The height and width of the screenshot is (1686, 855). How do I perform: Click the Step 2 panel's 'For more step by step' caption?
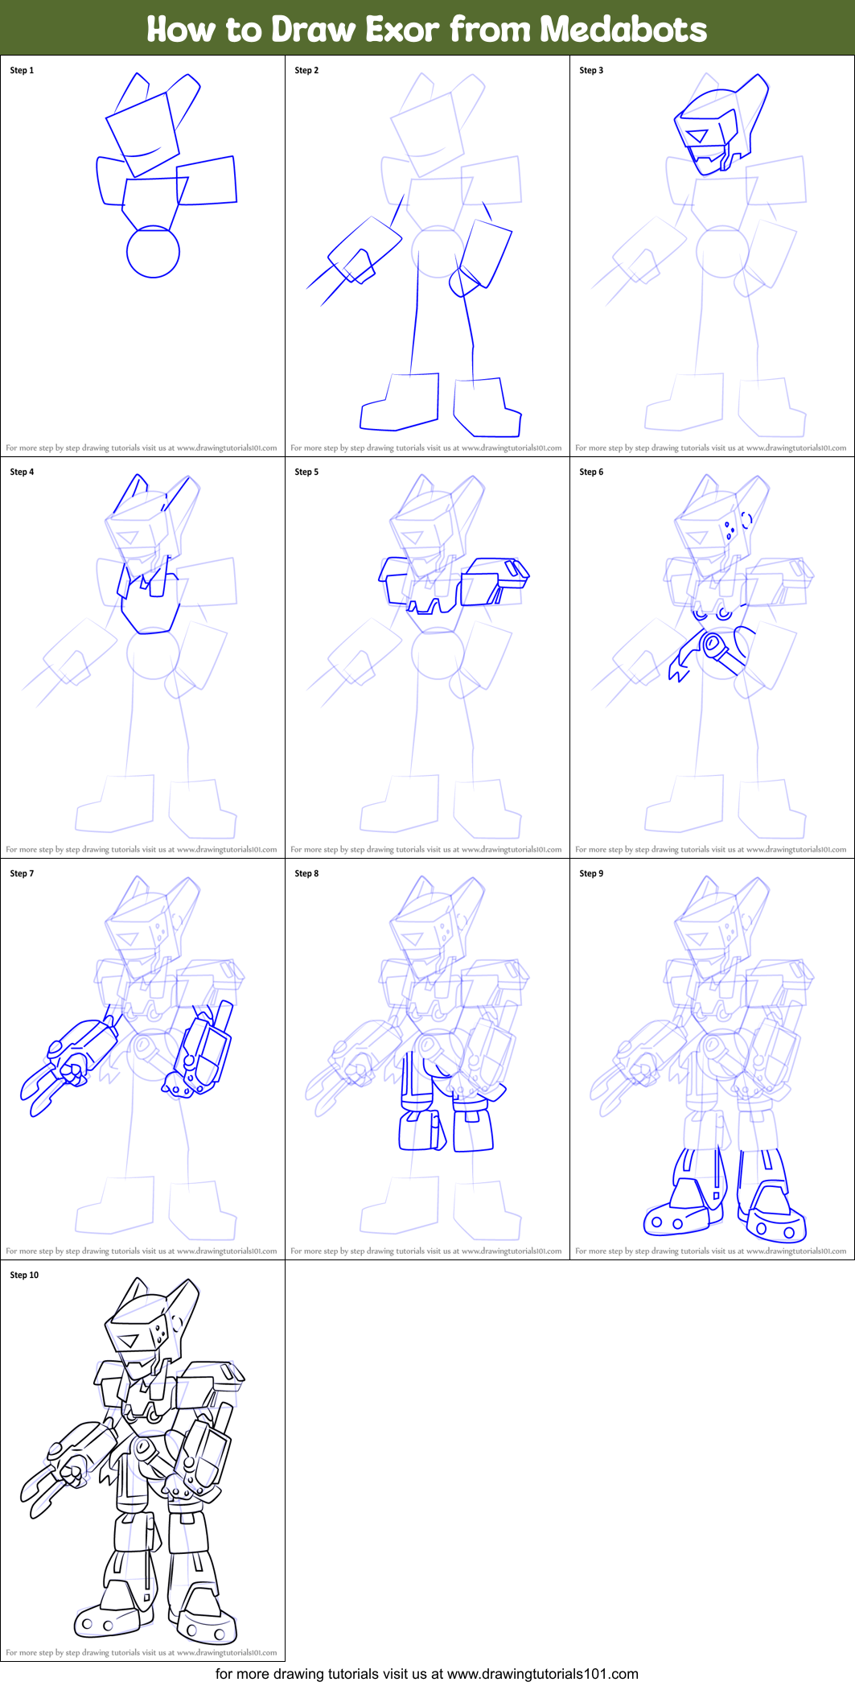click(x=426, y=448)
